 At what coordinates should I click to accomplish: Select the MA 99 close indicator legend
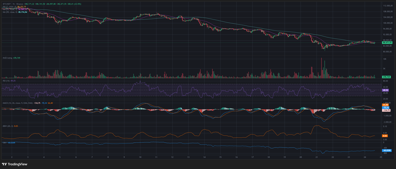[10, 12]
